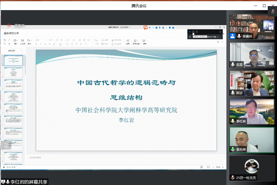Click the font color red A swatch
The height and width of the screenshot is (185, 277).
[x=60, y=44]
